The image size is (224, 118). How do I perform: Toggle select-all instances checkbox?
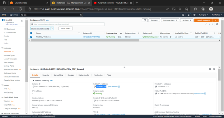pyautogui.click(x=31, y=33)
